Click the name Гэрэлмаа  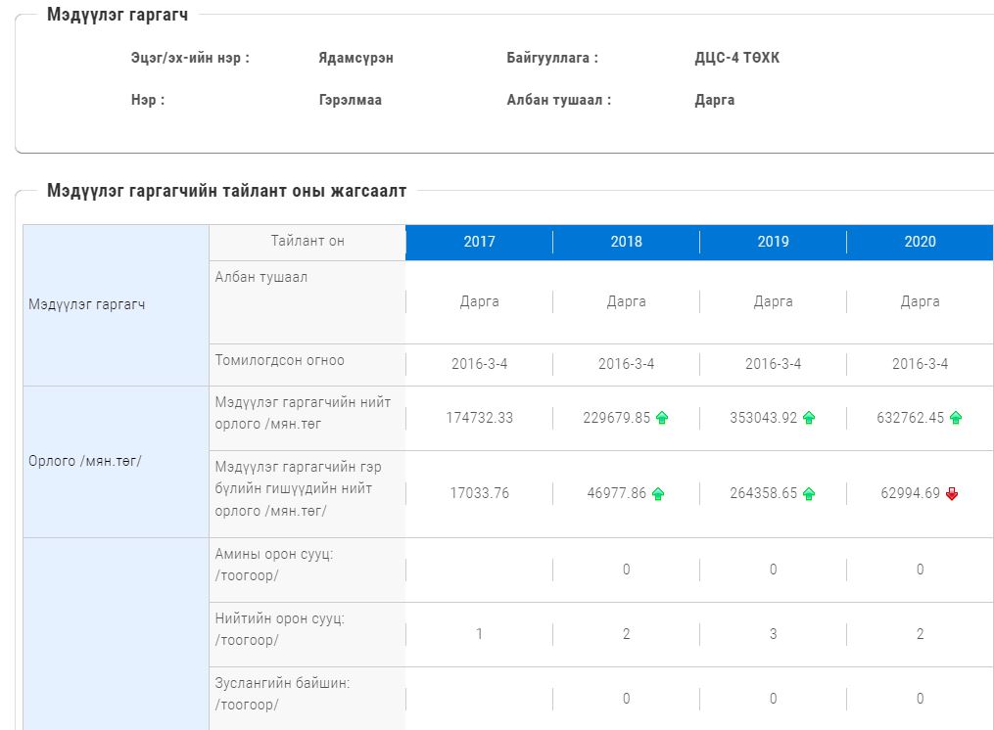click(x=350, y=100)
